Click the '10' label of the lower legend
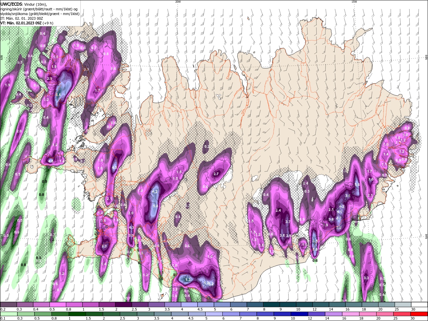This screenshot has width=428, height=321. point(293,319)
